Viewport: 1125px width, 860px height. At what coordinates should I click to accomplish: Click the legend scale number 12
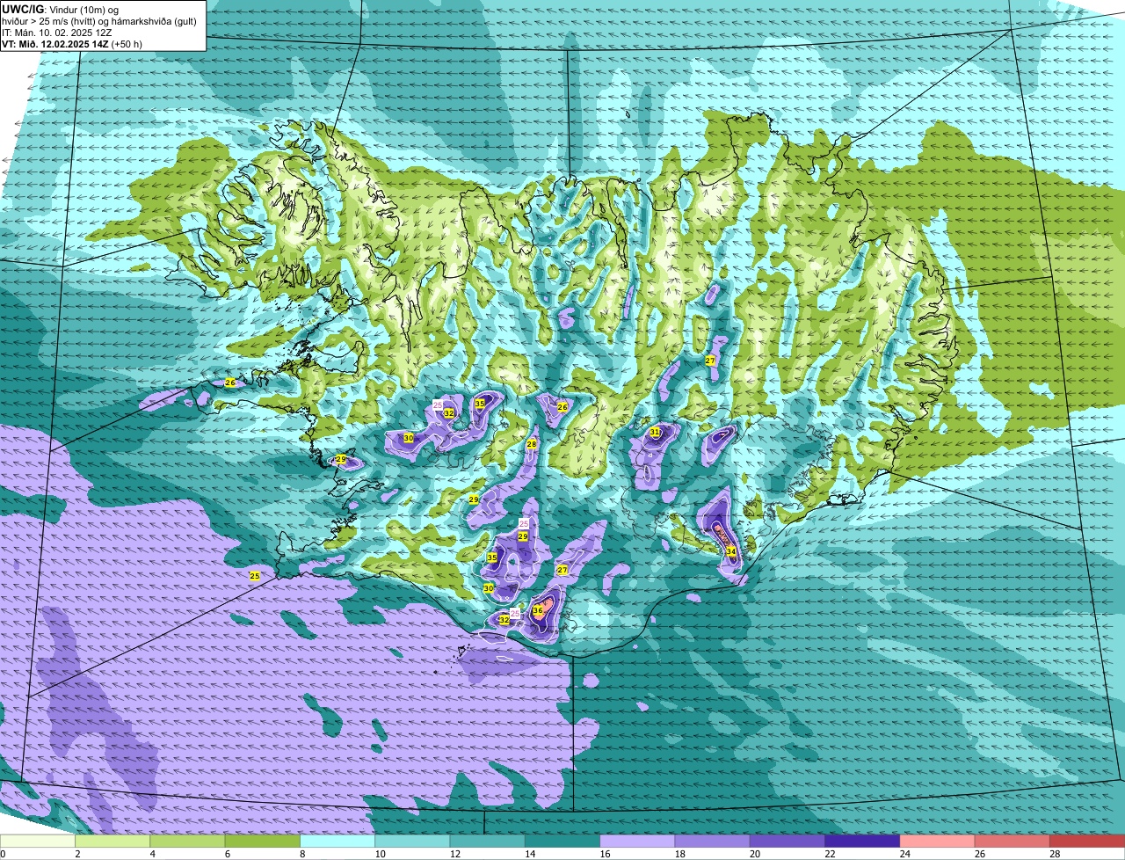(x=454, y=854)
